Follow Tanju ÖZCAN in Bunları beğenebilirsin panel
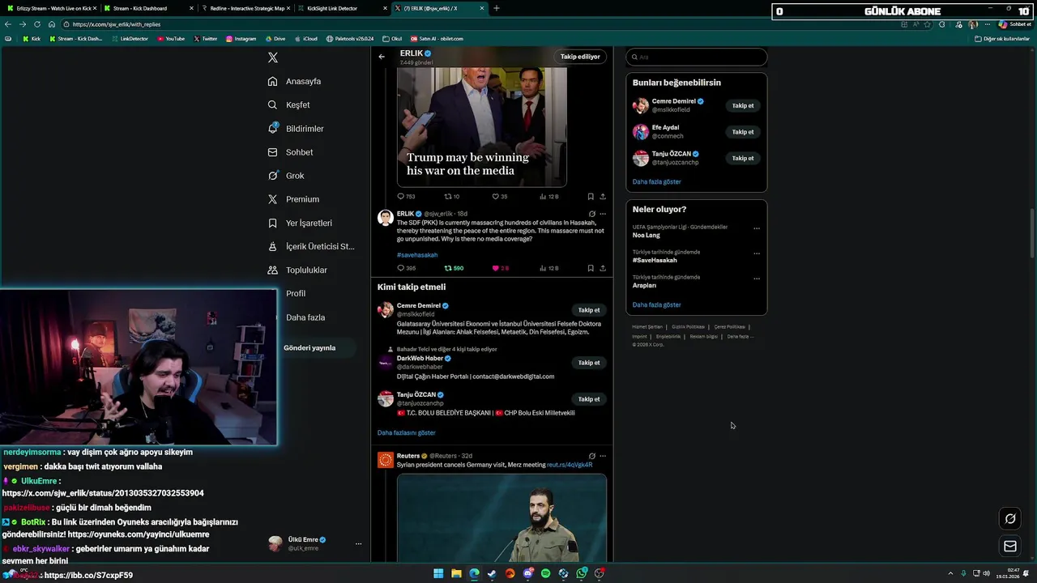 [743, 158]
